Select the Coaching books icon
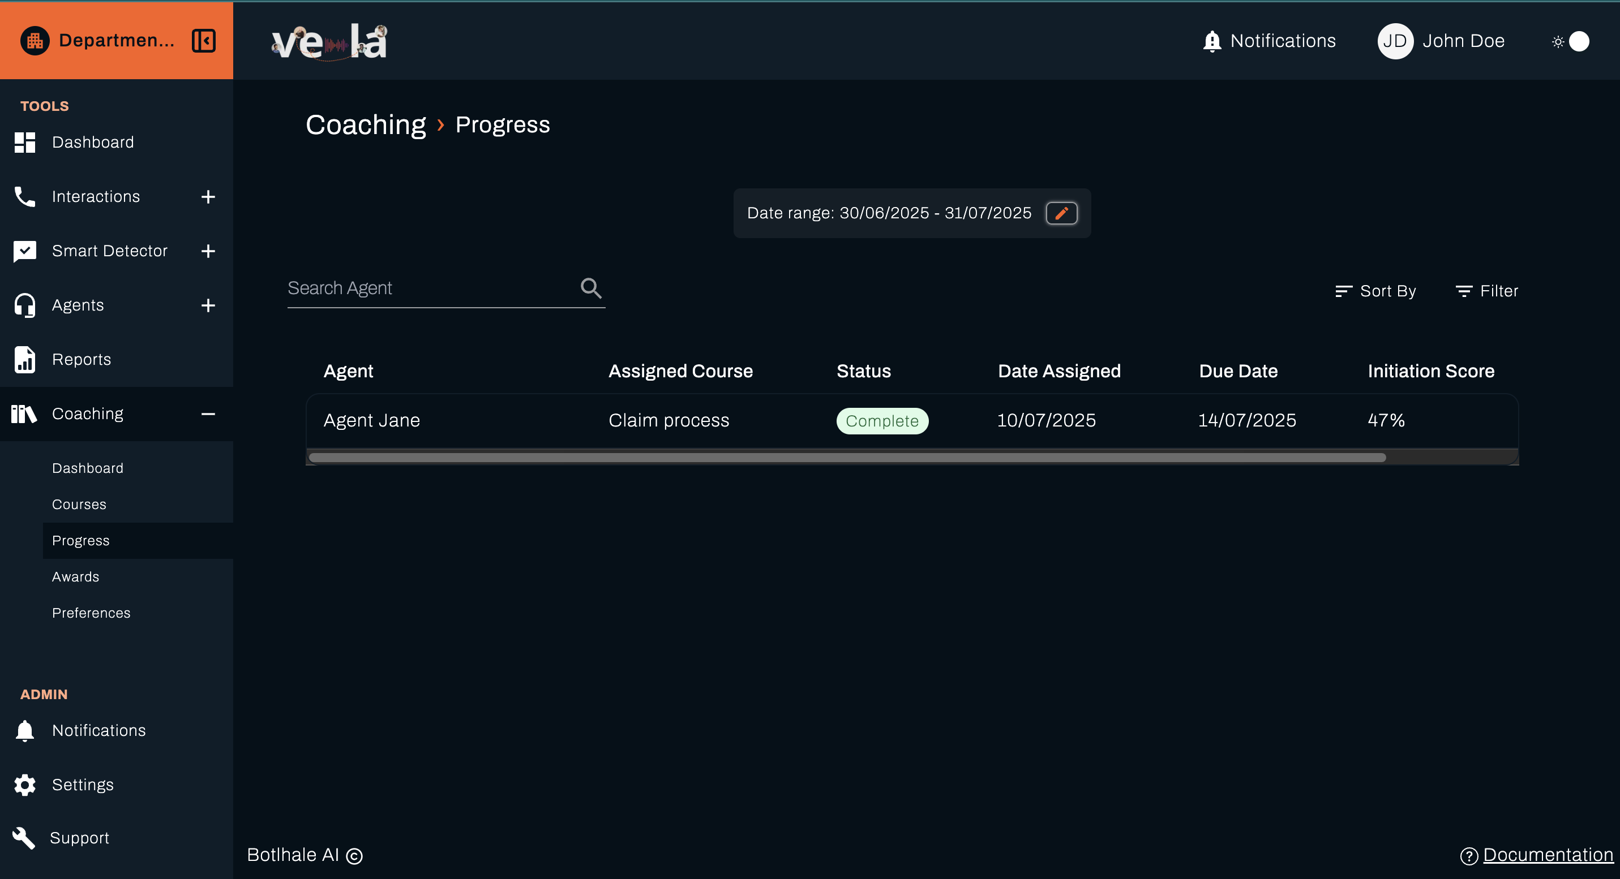This screenshot has height=879, width=1620. point(24,413)
